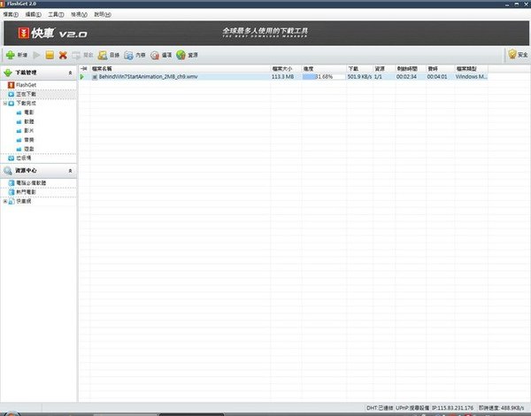Open the File (檔案) menu
531x416 pixels.
click(x=11, y=14)
